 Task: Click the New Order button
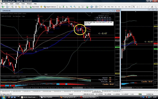[34, 7]
